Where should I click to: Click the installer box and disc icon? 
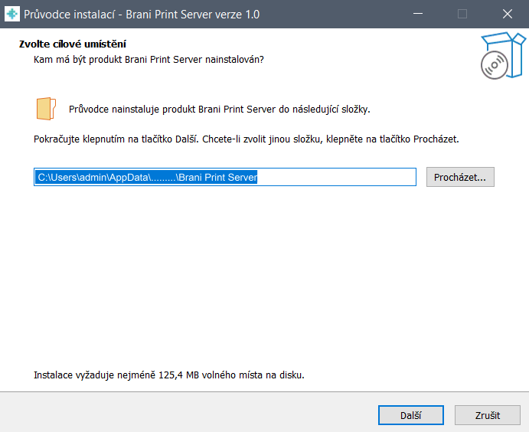[503, 55]
